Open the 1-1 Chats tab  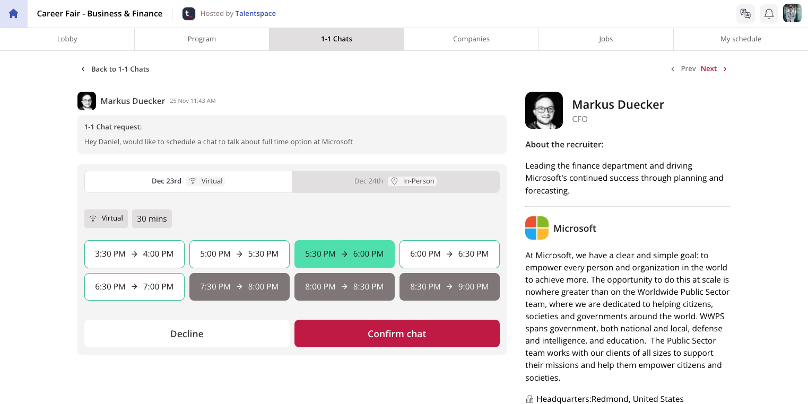point(336,39)
